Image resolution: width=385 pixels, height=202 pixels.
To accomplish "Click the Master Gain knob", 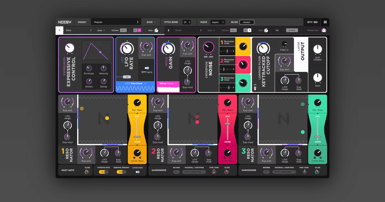I will (324, 30).
